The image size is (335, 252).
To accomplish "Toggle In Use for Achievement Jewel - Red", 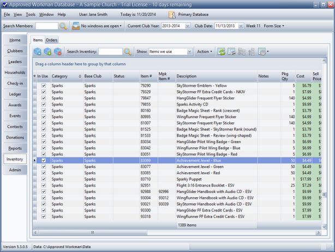I will click(44, 173).
